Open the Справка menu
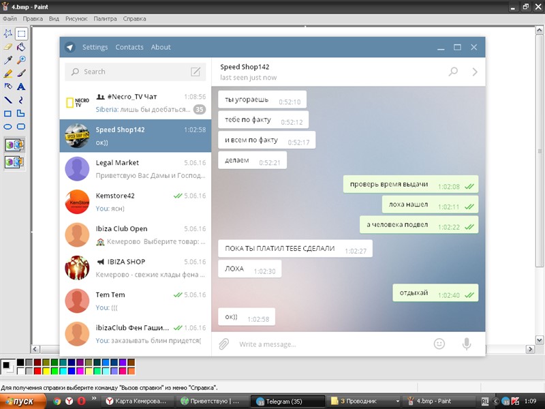 (134, 19)
